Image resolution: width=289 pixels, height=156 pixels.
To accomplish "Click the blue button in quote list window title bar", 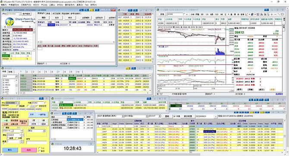I will (134, 68).
